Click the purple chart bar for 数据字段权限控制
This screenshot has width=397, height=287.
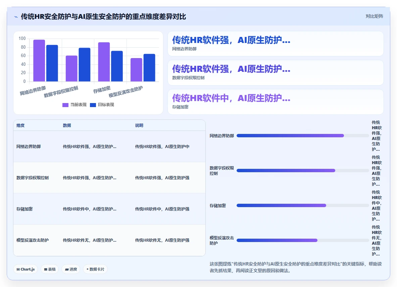click(x=71, y=68)
